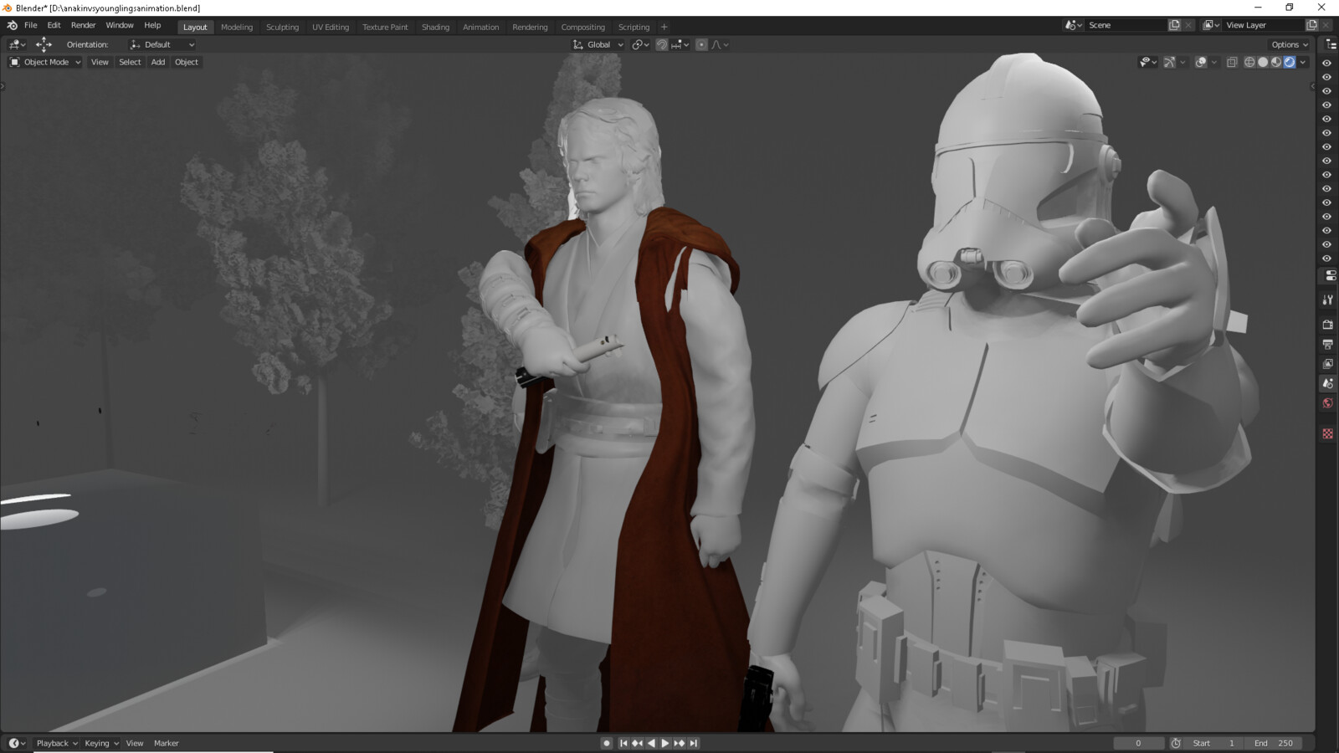The image size is (1339, 753).
Task: Open the snapping options dropdown
Action: point(680,44)
